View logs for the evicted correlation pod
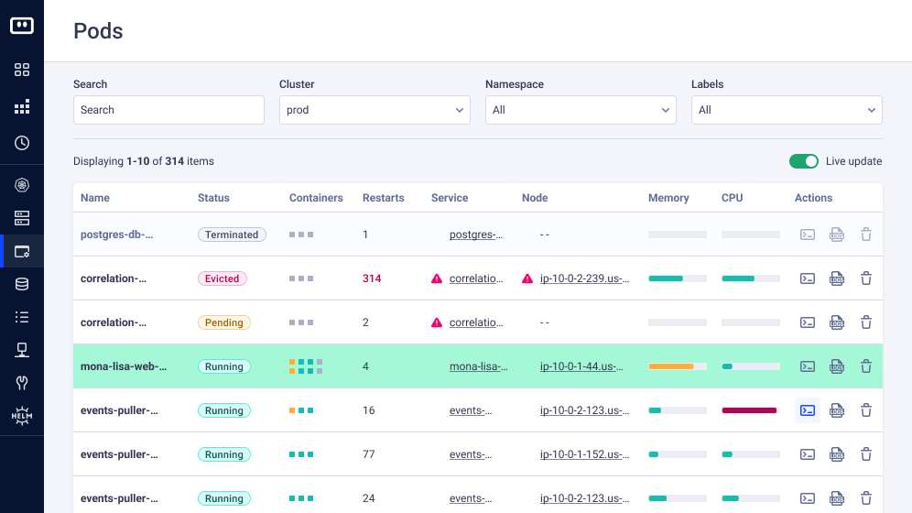This screenshot has width=912, height=513. [836, 278]
